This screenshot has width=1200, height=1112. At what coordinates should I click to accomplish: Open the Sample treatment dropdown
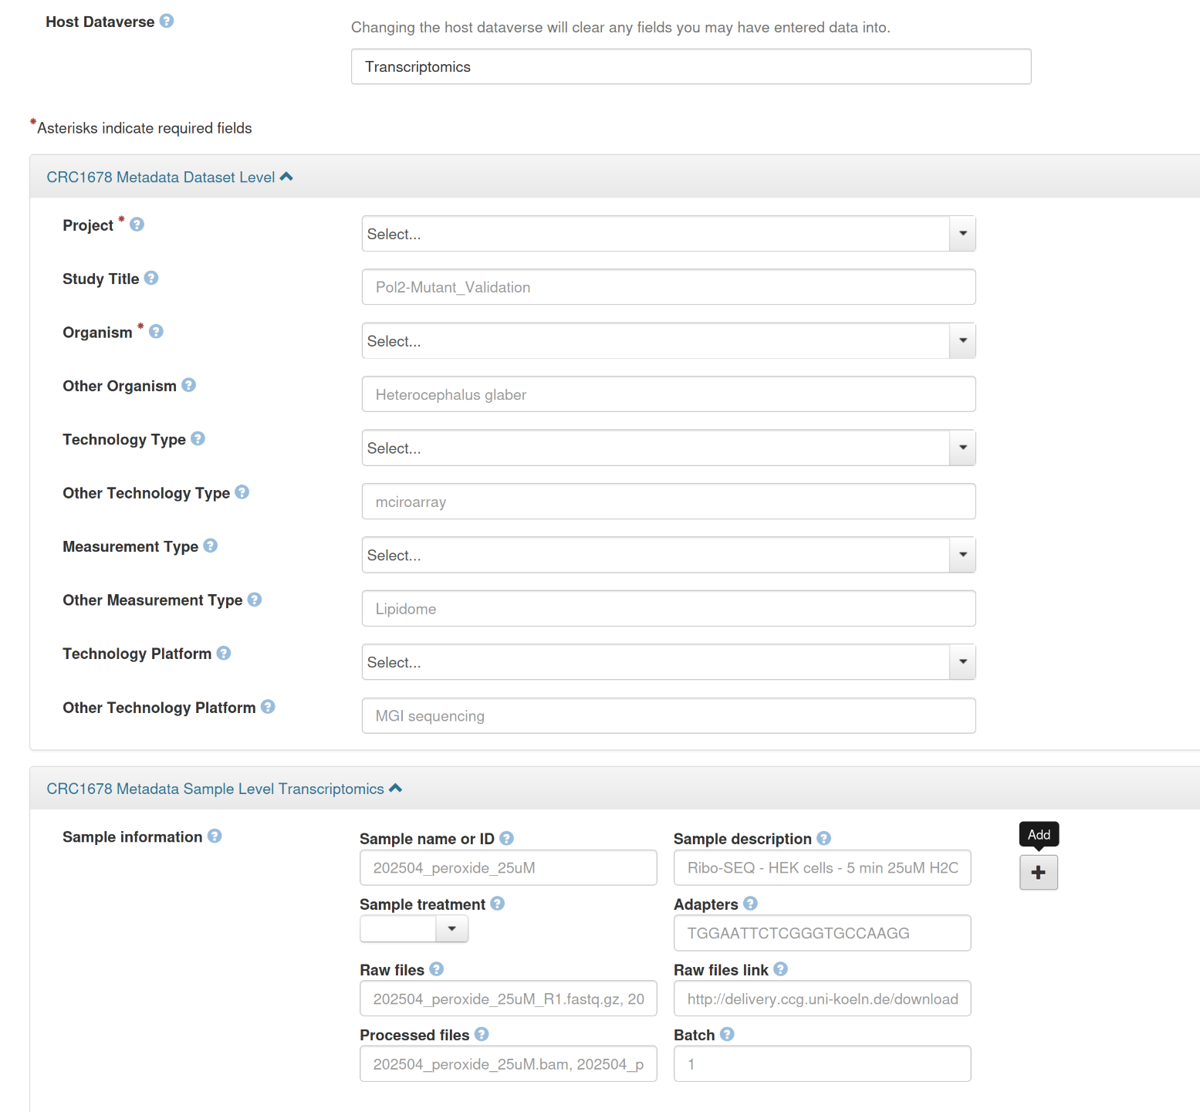coord(414,929)
